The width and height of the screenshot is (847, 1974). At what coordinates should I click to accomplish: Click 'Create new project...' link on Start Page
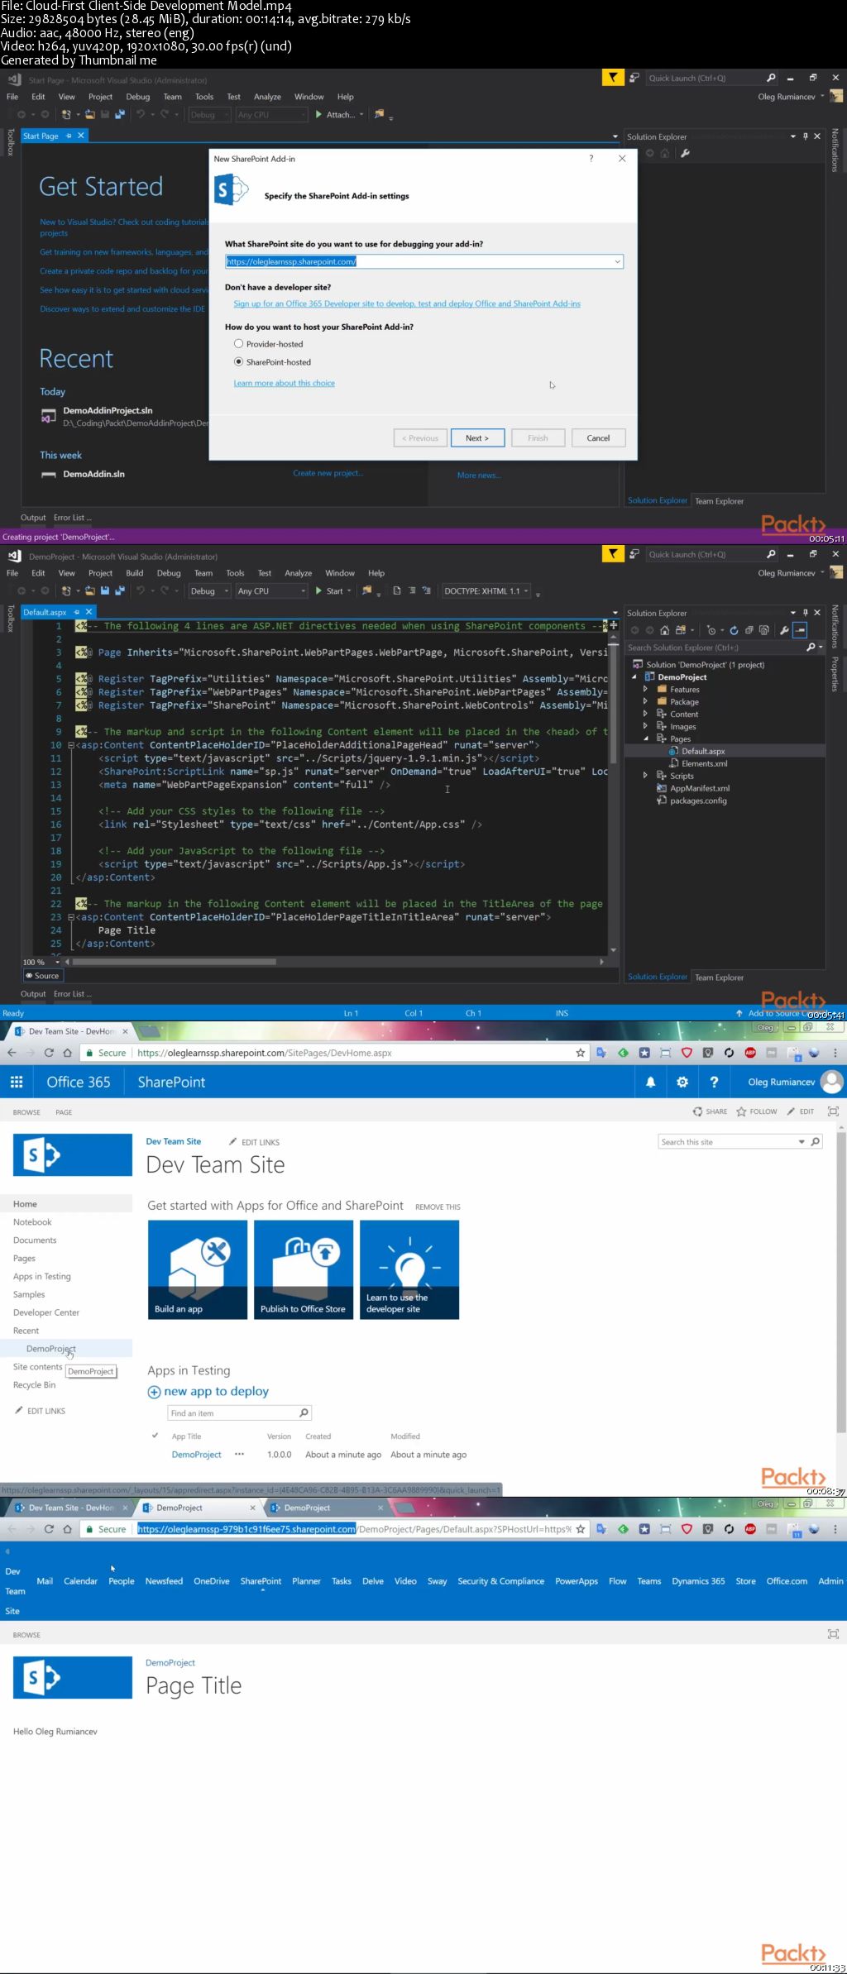[x=328, y=473]
